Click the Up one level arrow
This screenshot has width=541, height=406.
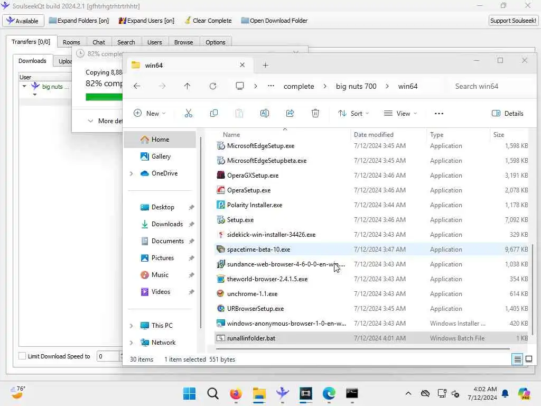[188, 86]
